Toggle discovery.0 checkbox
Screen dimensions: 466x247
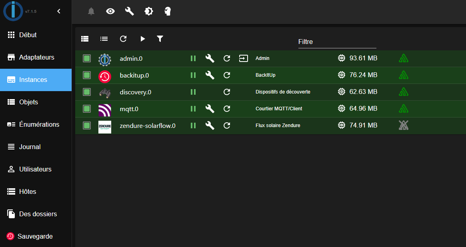click(x=87, y=92)
